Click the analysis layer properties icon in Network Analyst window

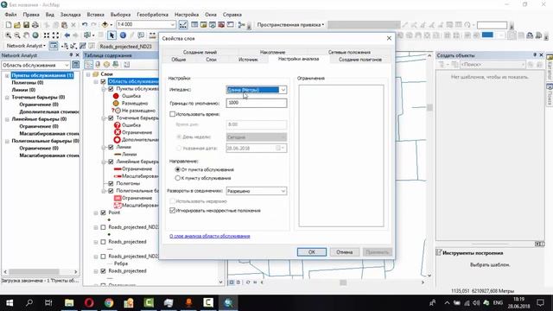(75, 65)
